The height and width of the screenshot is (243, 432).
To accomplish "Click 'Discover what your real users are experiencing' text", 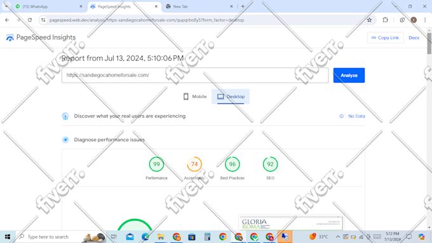I will [130, 116].
